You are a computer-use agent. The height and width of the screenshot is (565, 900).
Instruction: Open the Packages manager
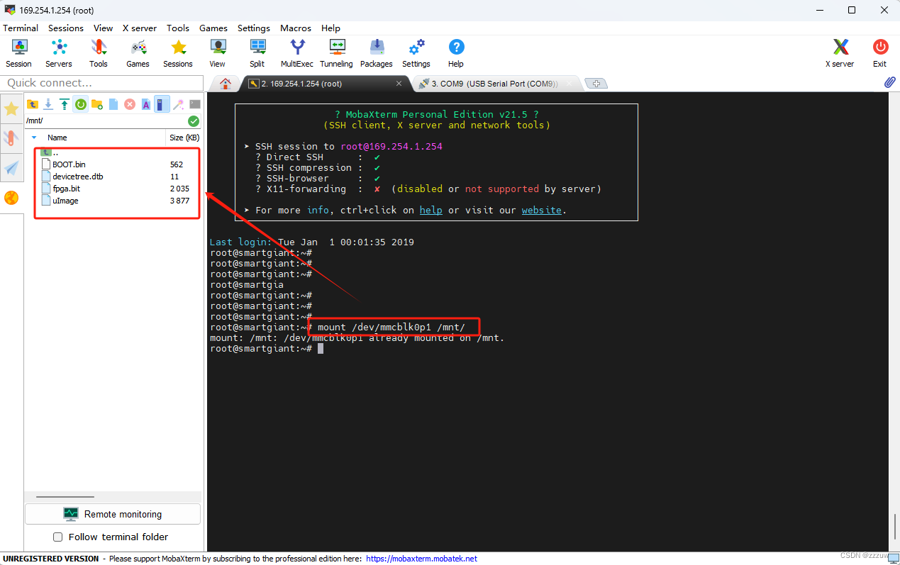[376, 52]
